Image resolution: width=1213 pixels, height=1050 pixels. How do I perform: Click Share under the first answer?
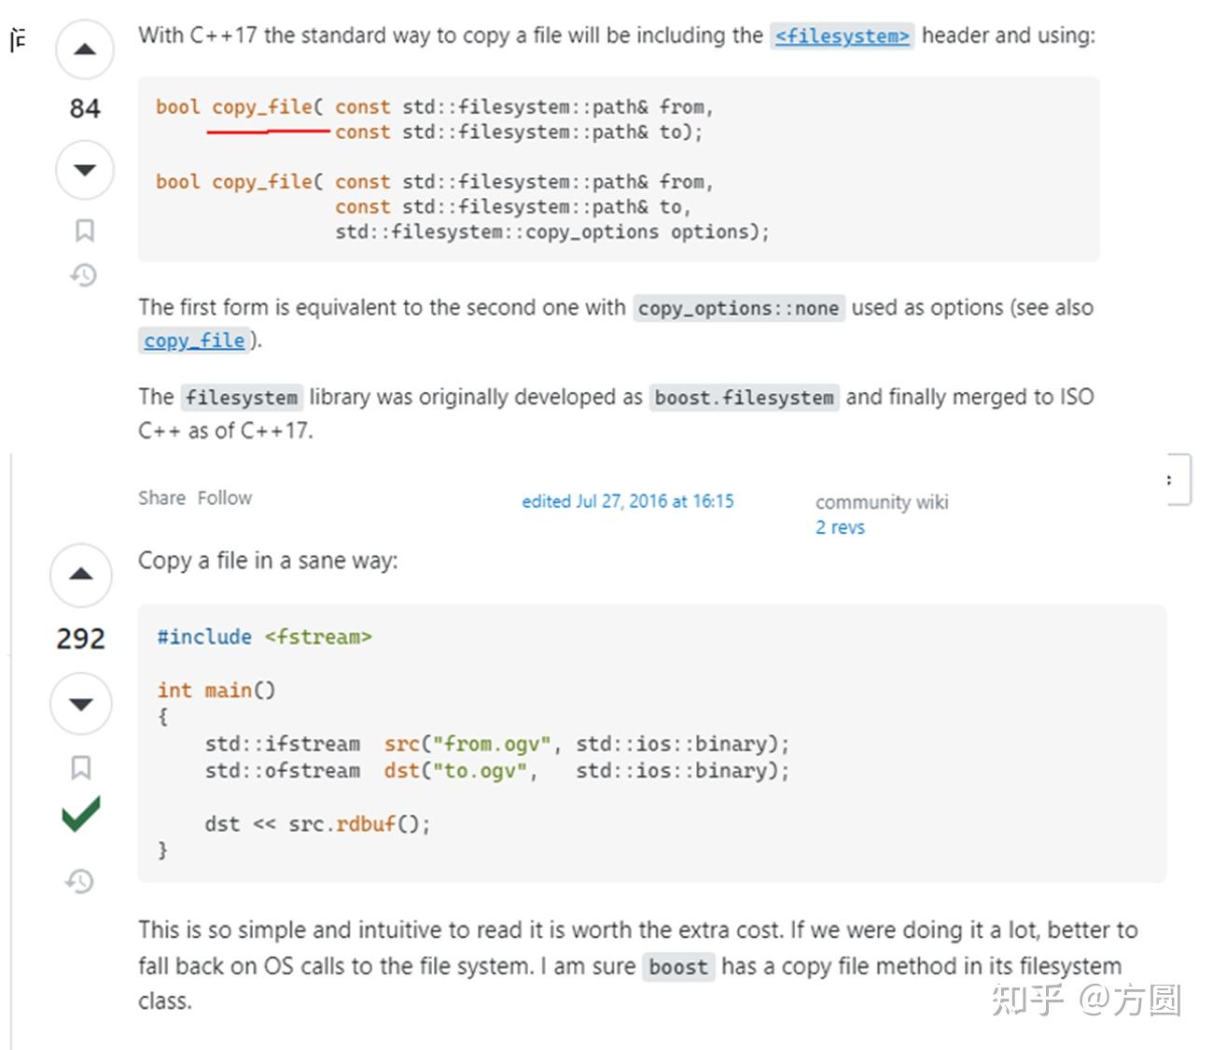coord(161,497)
